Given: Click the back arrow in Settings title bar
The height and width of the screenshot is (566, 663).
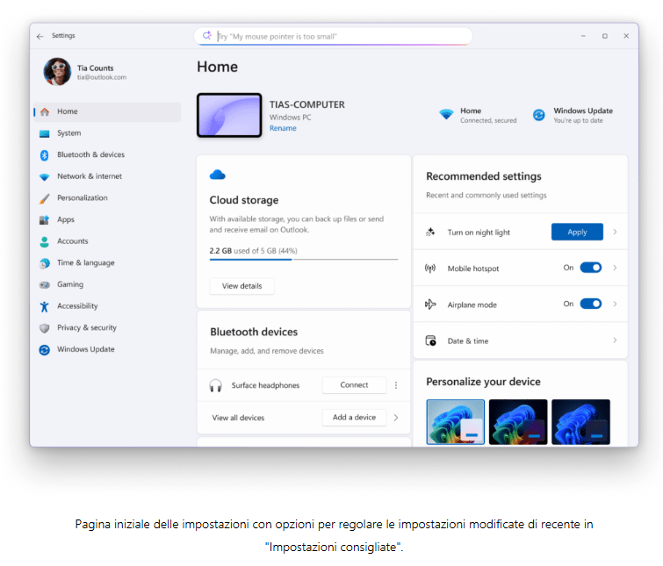Looking at the screenshot, I should 40,36.
